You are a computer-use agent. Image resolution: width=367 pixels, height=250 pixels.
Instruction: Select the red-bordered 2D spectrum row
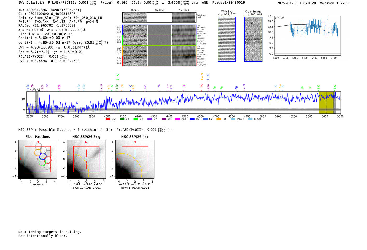tap(159, 61)
